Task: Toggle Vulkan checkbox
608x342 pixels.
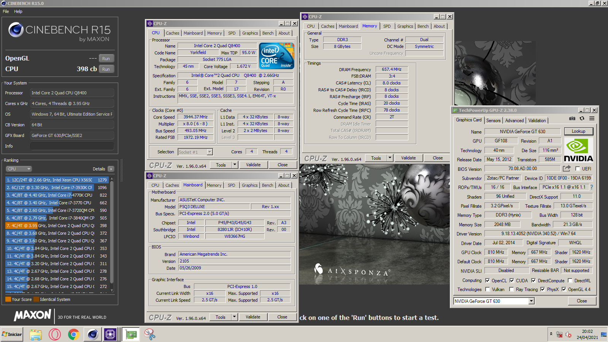Action: [487, 289]
